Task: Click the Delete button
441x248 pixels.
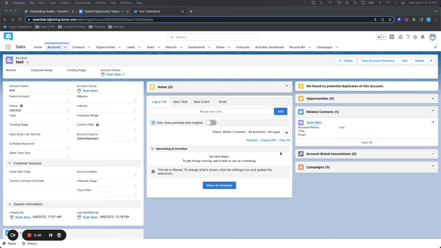Action: 419,61
